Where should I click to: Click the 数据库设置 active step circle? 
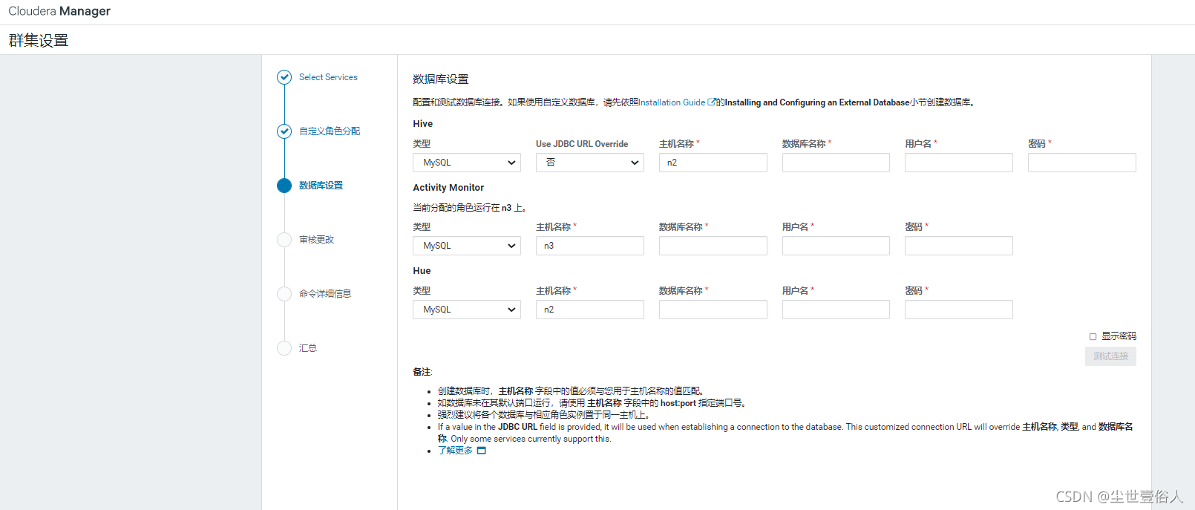pyautogui.click(x=284, y=186)
